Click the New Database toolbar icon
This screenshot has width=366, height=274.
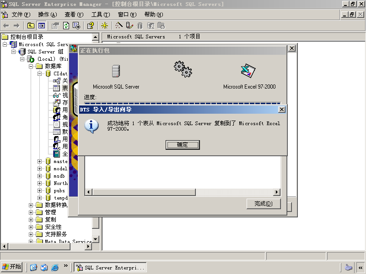click(140, 26)
